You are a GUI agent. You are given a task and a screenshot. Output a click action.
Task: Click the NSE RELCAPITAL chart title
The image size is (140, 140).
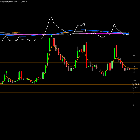pyautogui.click(x=21, y=2)
